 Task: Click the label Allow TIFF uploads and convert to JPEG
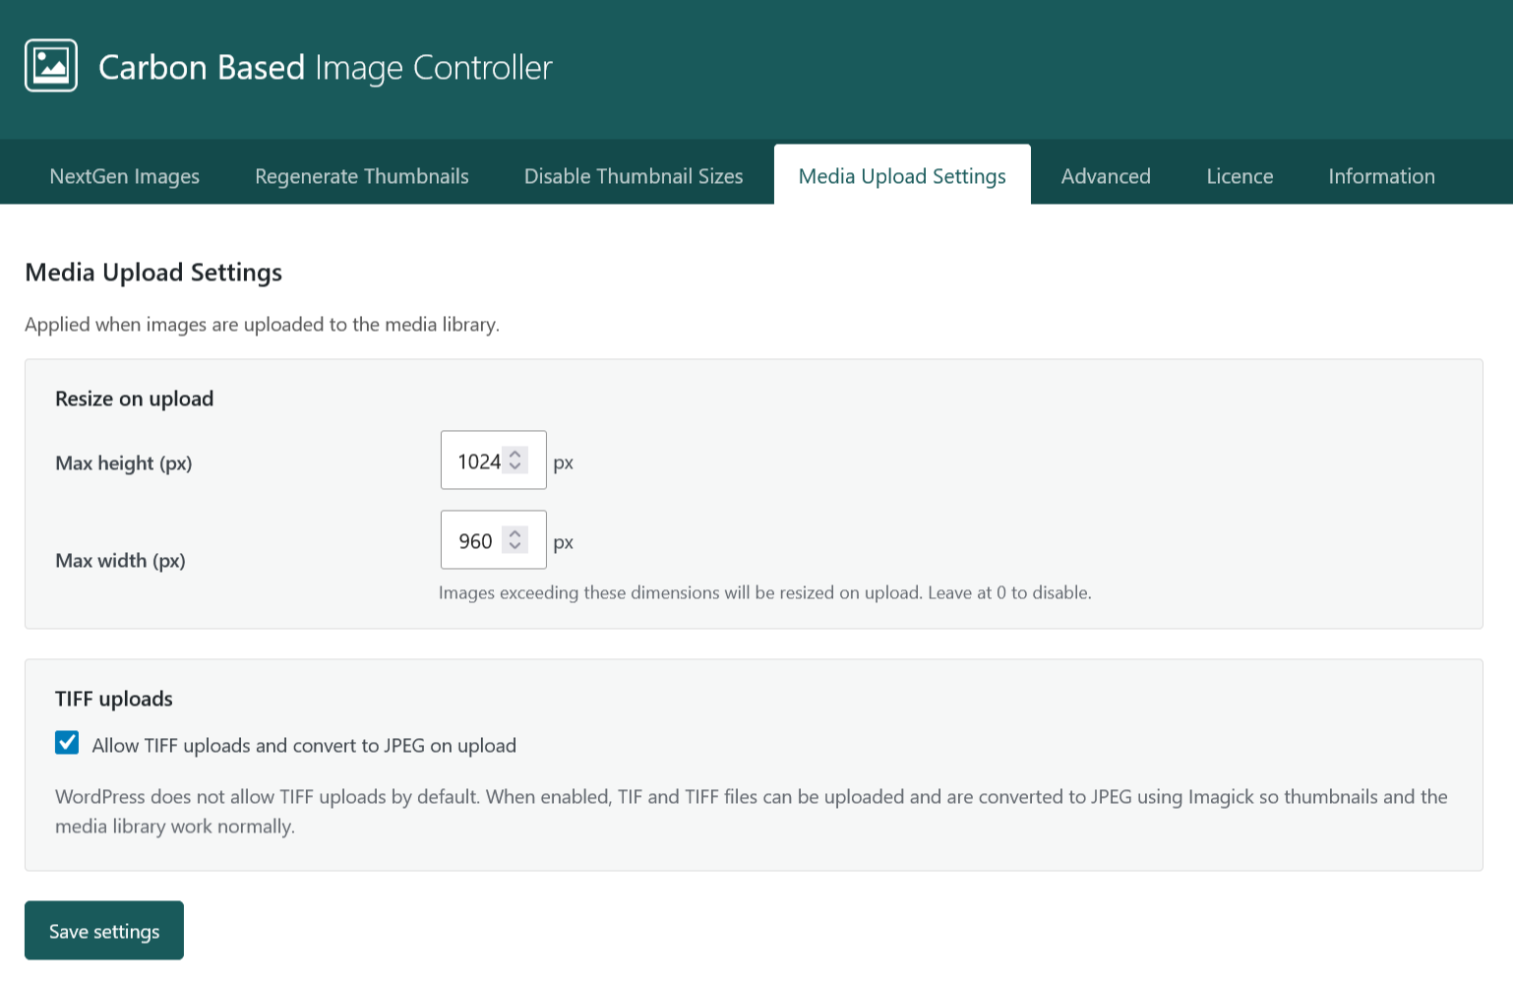[x=304, y=746]
